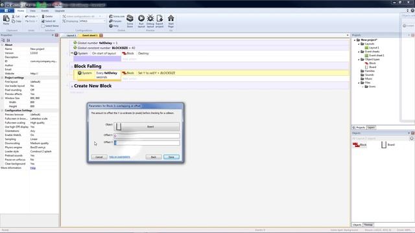
Task: Select Event sheet 1 in the Projects tree
Action: [x=376, y=56]
